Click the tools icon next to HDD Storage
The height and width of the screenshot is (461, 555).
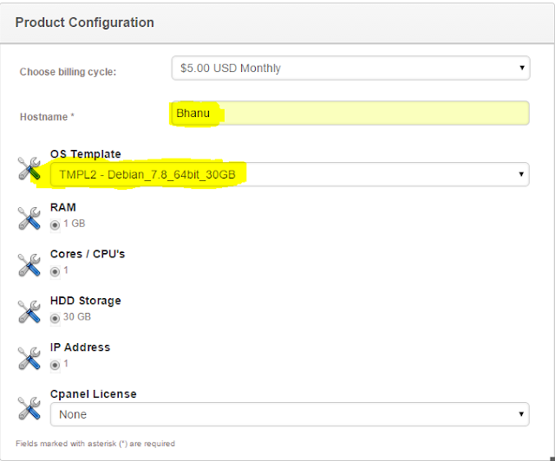29,312
